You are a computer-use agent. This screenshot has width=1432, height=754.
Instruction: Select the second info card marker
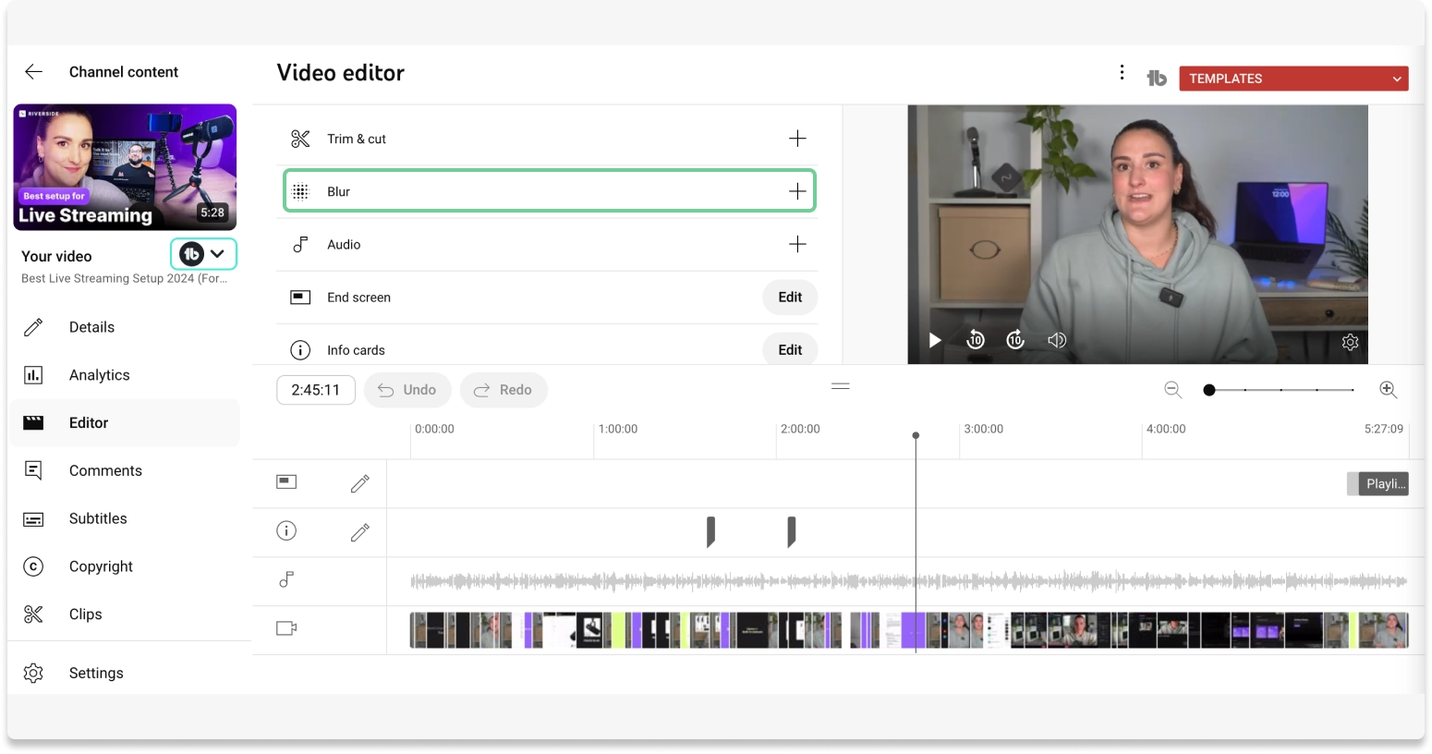coord(791,532)
